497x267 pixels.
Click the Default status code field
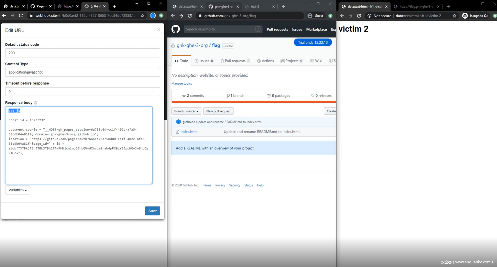coord(83,53)
